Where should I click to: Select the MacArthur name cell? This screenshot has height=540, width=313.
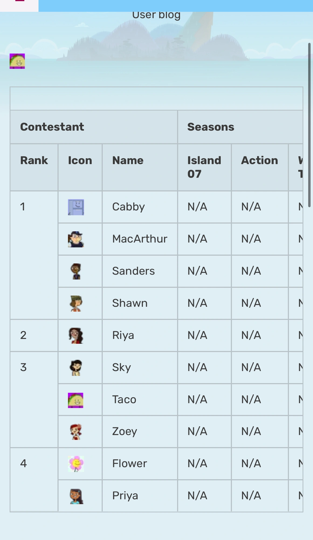[140, 239]
